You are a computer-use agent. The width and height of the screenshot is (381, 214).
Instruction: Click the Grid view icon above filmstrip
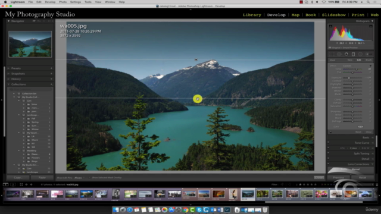pos(21,184)
